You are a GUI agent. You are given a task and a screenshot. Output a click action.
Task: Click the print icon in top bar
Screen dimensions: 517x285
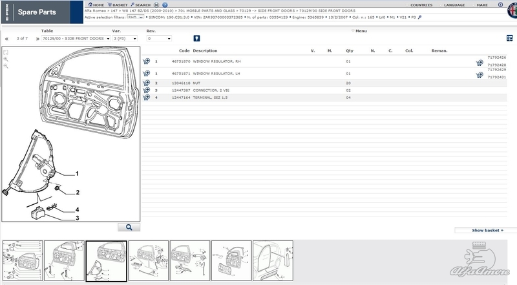tap(156, 5)
